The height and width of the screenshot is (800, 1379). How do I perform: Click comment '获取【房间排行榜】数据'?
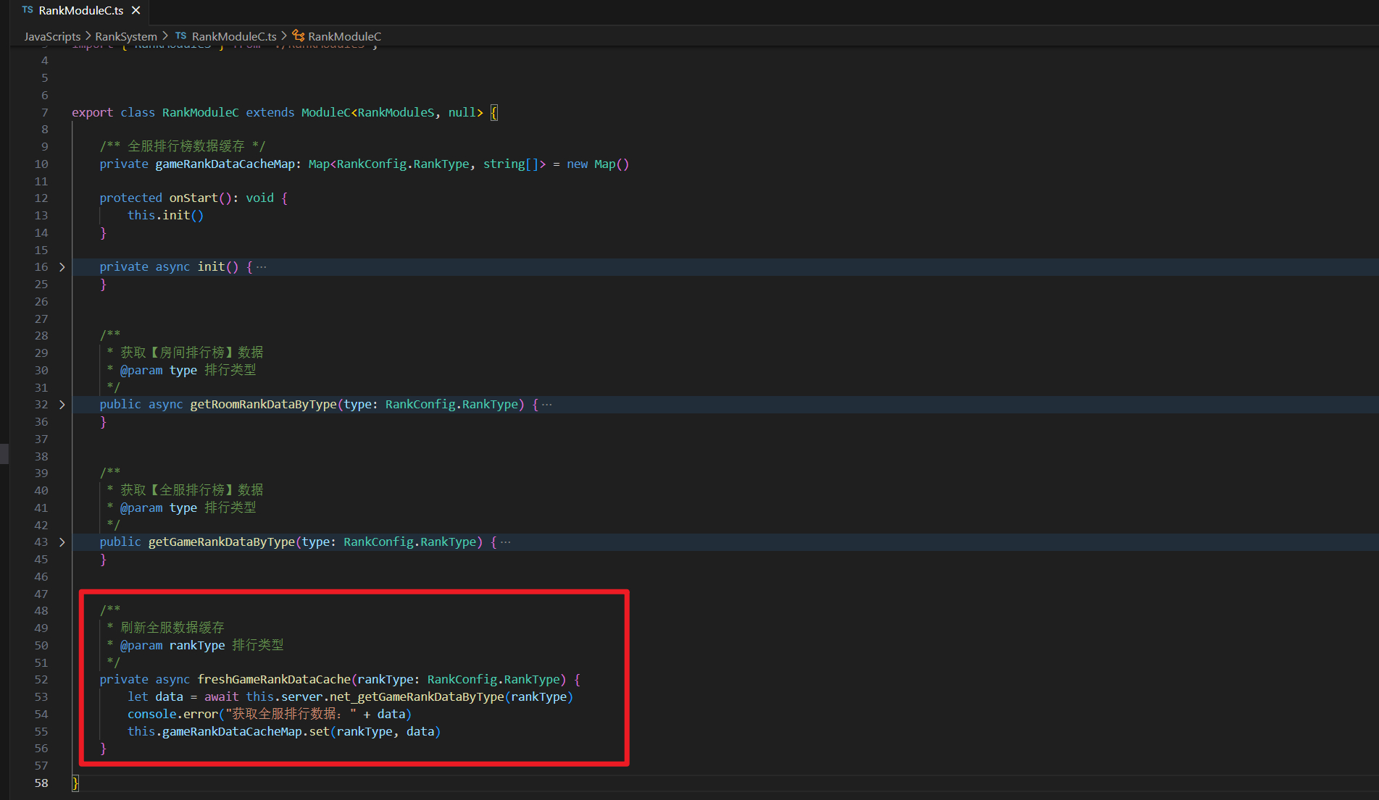[x=191, y=353]
